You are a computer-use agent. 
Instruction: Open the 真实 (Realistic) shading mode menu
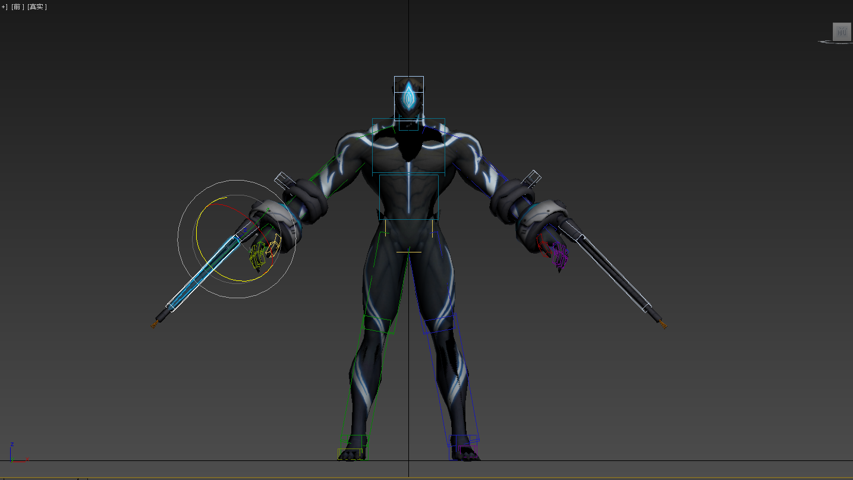click(37, 7)
